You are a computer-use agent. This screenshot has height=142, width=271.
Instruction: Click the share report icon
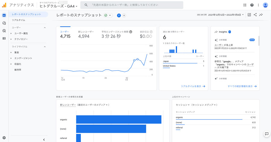coord(255,15)
